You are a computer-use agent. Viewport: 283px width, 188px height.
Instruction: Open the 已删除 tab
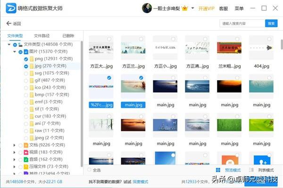(68, 36)
